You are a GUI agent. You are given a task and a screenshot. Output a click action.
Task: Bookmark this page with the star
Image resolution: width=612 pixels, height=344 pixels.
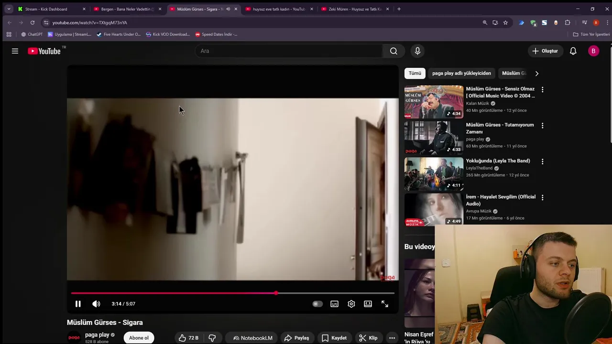tap(505, 22)
